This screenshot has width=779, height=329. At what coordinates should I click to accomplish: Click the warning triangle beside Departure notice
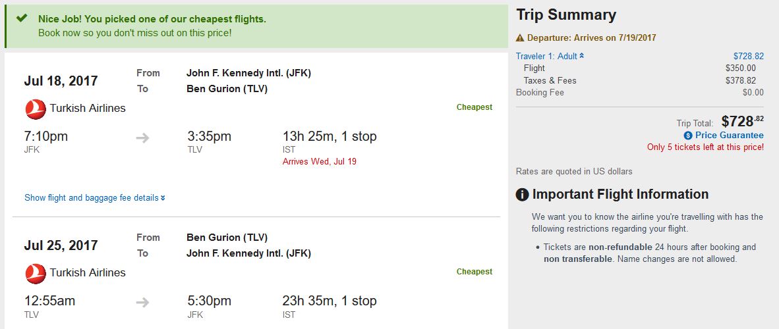point(520,38)
